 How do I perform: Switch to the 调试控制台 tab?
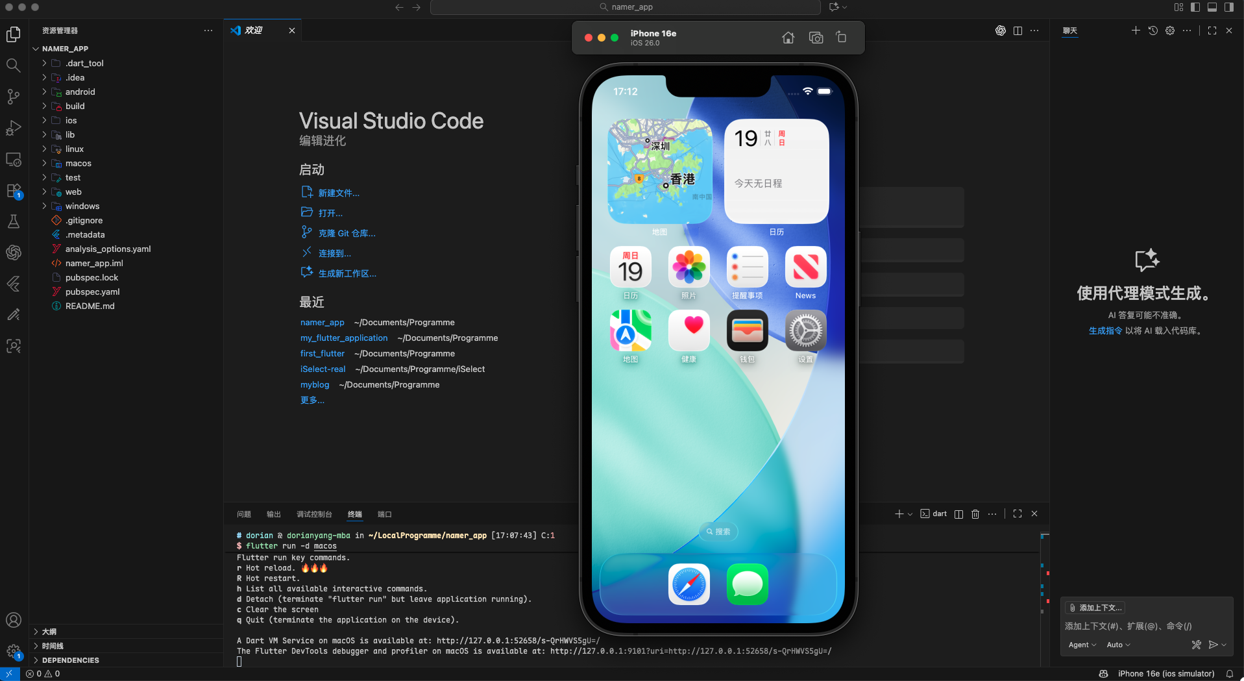click(314, 514)
